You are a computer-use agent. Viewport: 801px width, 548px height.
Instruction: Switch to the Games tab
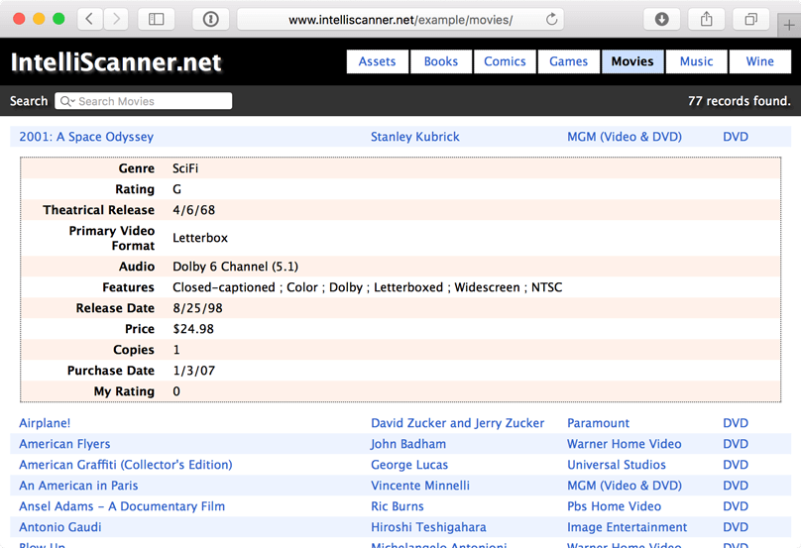pyautogui.click(x=569, y=61)
